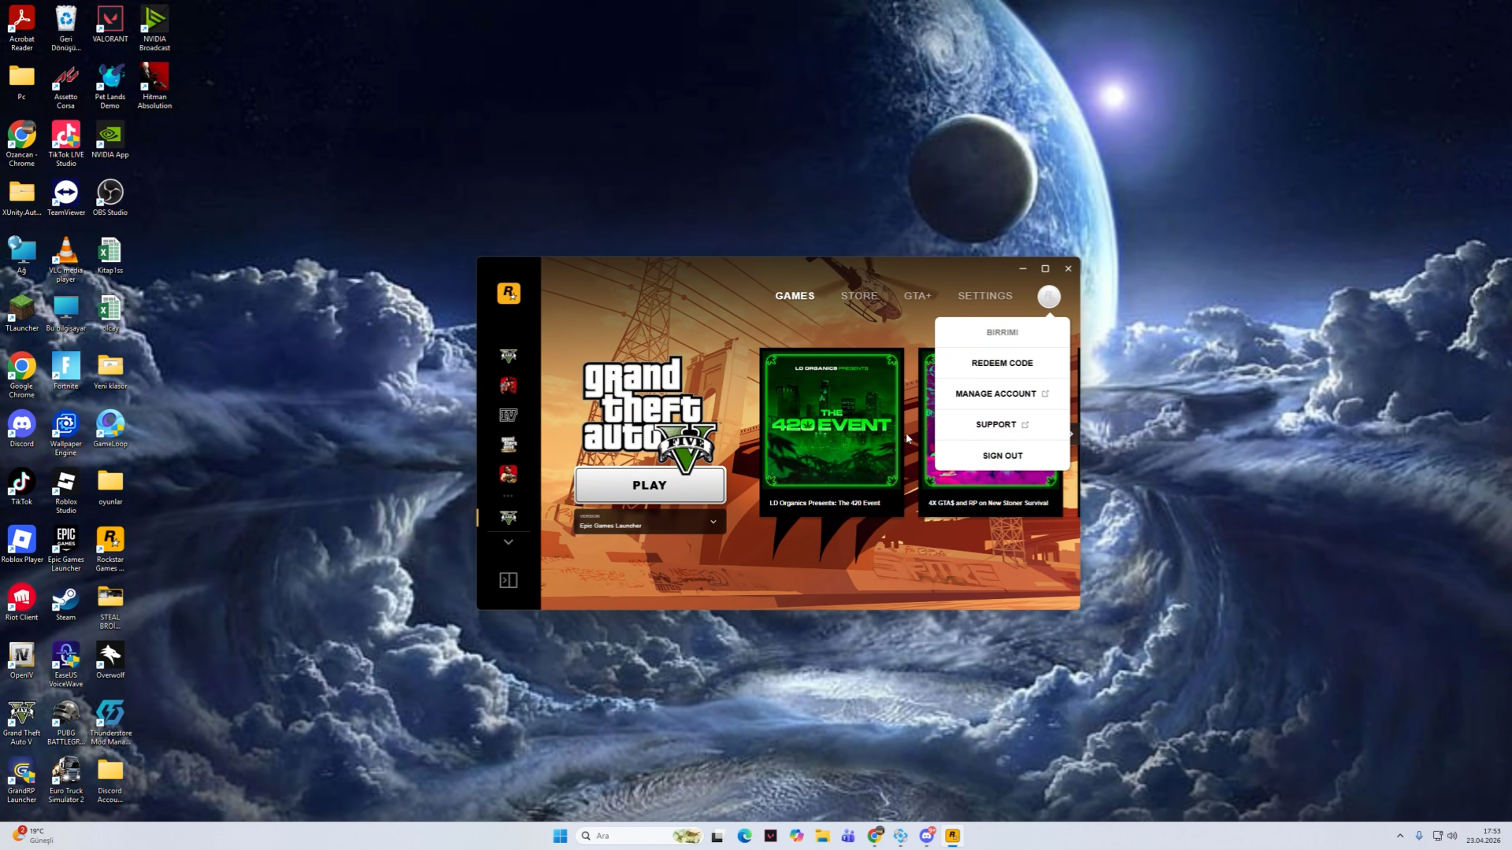Select the Red Dead Redemption 2 sidebar icon

click(x=509, y=385)
